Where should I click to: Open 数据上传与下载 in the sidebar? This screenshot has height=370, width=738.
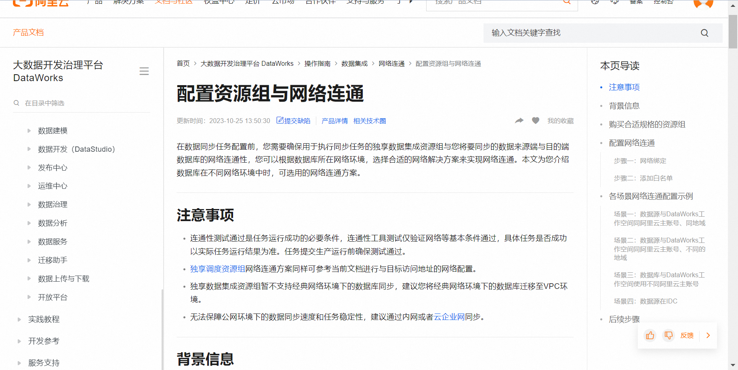click(63, 279)
